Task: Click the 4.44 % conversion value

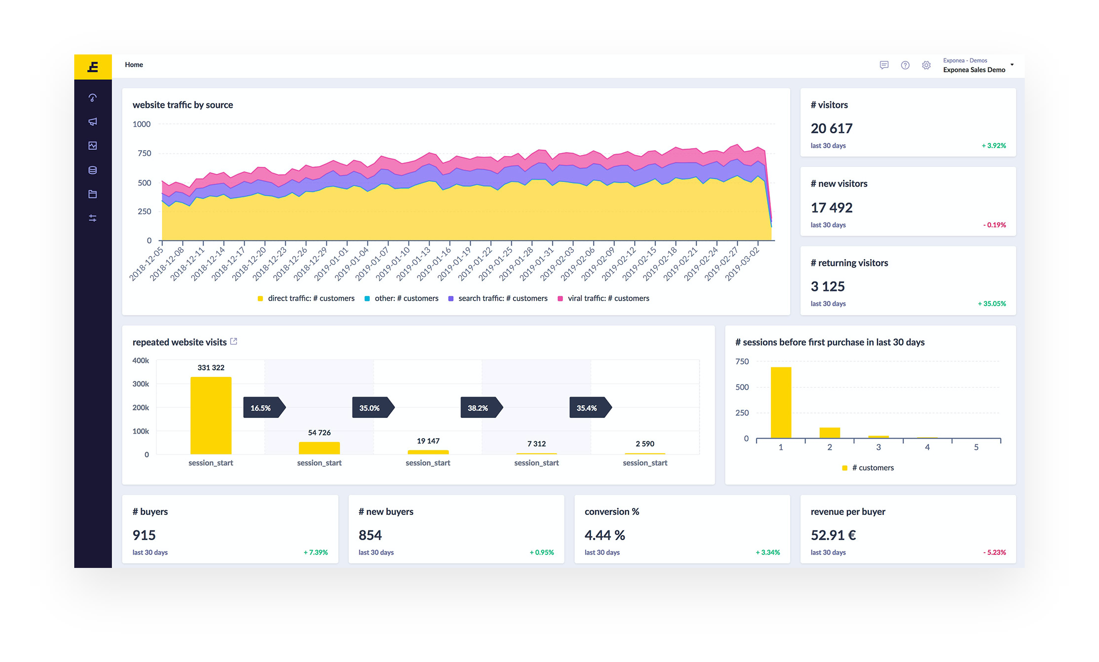Action: point(604,535)
